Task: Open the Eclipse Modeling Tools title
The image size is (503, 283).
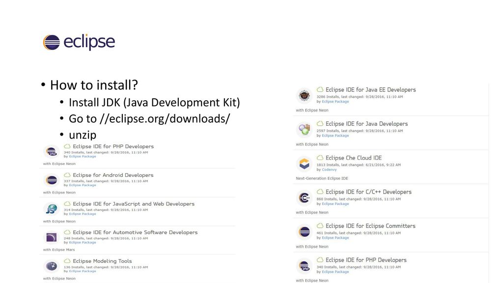Action: [102, 261]
